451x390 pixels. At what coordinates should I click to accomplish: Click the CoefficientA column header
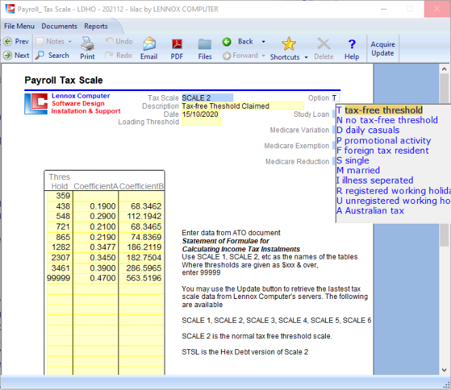(96, 186)
